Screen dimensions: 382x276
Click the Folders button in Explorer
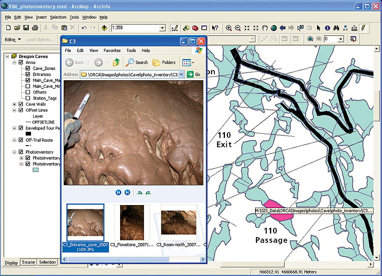[164, 62]
